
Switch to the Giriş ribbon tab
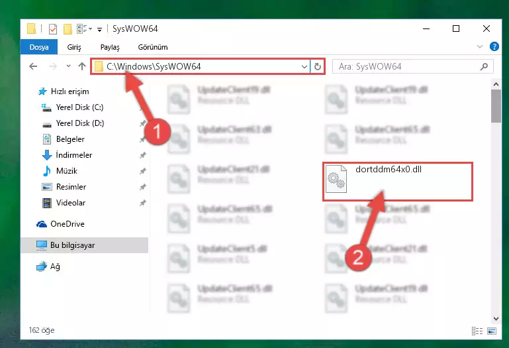[x=74, y=47]
